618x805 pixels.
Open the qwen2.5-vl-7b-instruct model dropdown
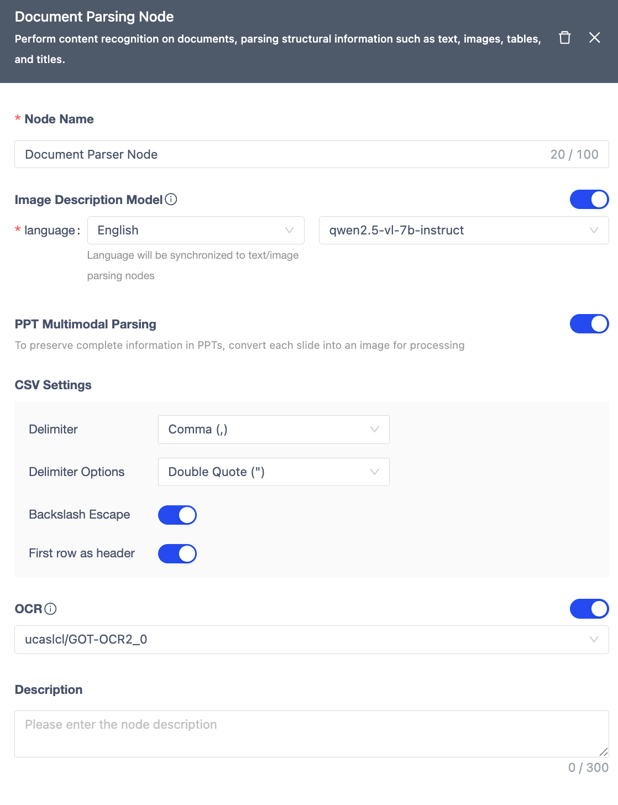tap(453, 231)
